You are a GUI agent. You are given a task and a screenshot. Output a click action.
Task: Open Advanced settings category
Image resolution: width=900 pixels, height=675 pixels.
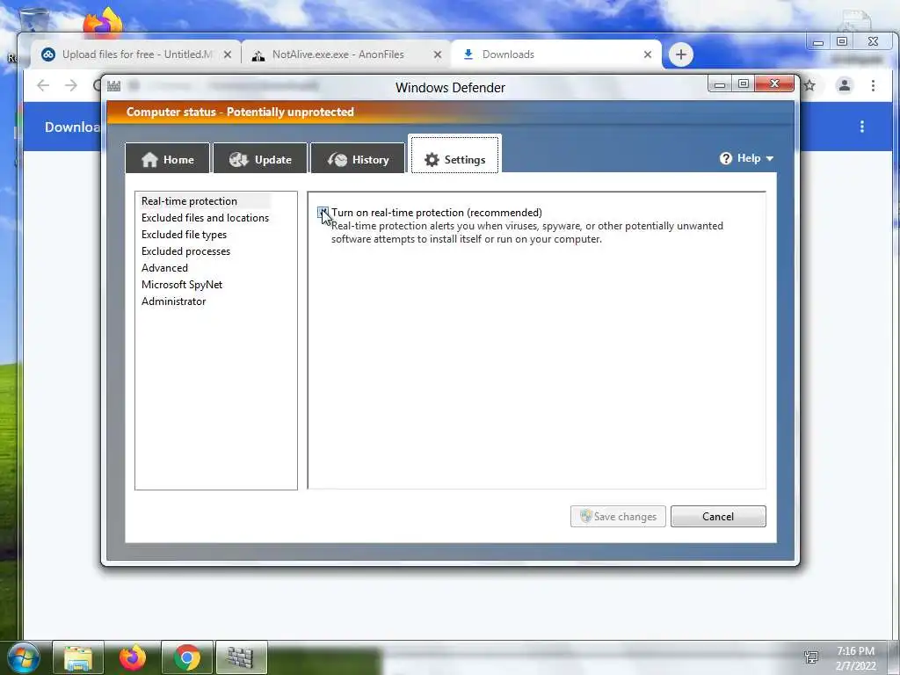[x=164, y=267]
